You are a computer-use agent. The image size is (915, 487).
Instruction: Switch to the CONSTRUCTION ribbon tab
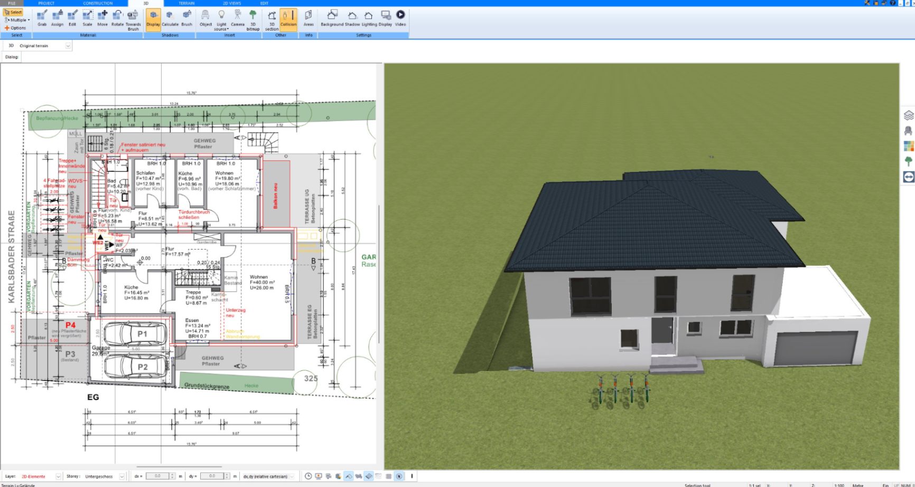click(98, 3)
